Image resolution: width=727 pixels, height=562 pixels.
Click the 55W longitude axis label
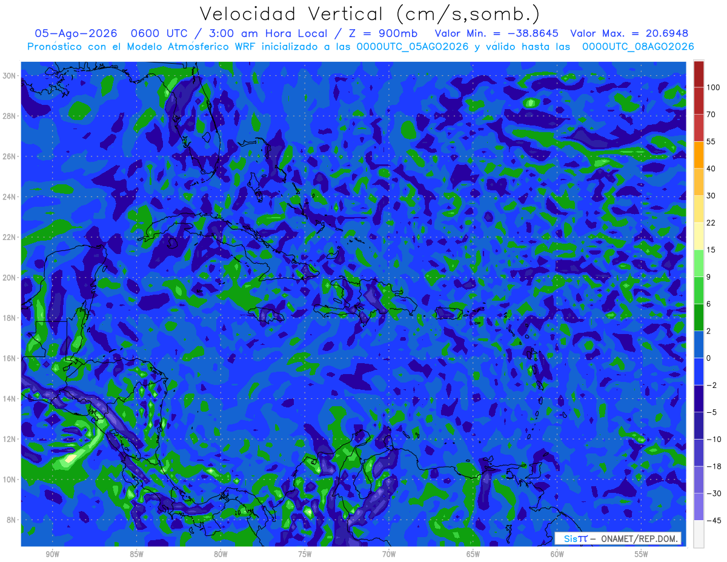point(642,554)
